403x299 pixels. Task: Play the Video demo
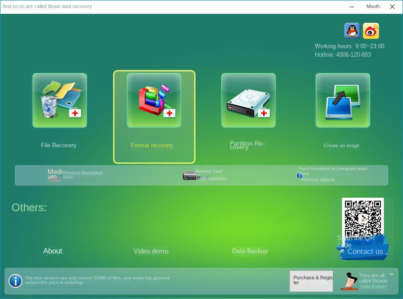151,251
